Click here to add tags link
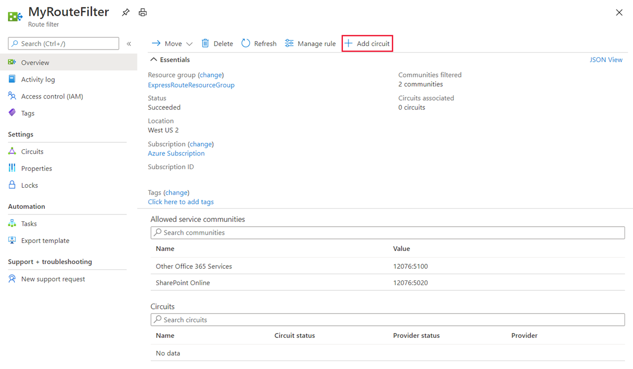This screenshot has width=633, height=369. pyautogui.click(x=180, y=202)
